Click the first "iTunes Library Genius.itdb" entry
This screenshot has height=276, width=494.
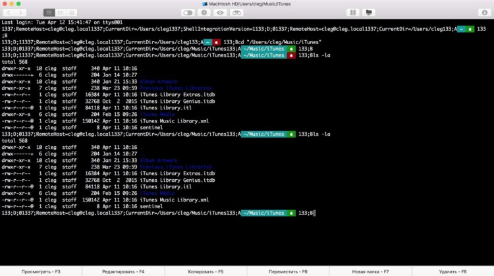177,101
